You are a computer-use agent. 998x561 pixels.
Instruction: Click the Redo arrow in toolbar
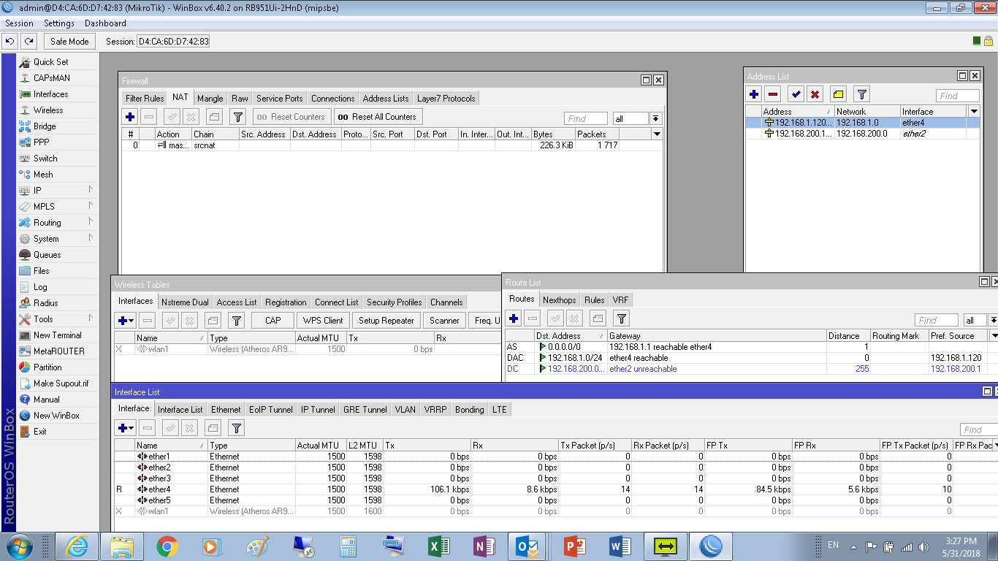28,42
